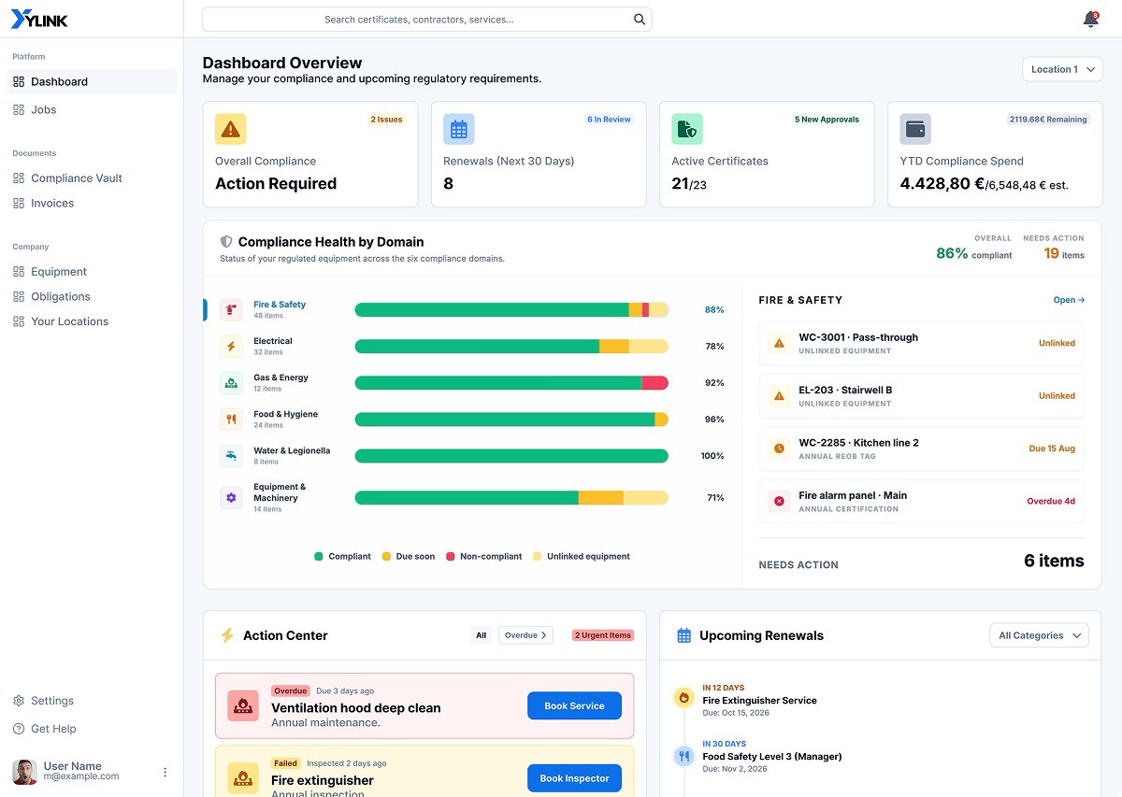Image resolution: width=1122 pixels, height=797 pixels.
Task: Click the Open link in Fire & Safety
Action: point(1069,300)
